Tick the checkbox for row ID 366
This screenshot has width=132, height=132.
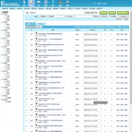(x=27, y=40)
